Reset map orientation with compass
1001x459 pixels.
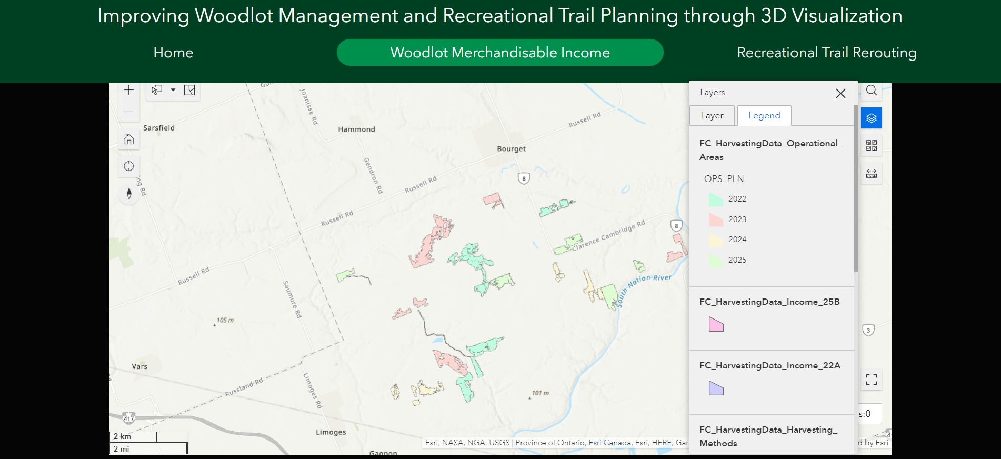pos(129,194)
